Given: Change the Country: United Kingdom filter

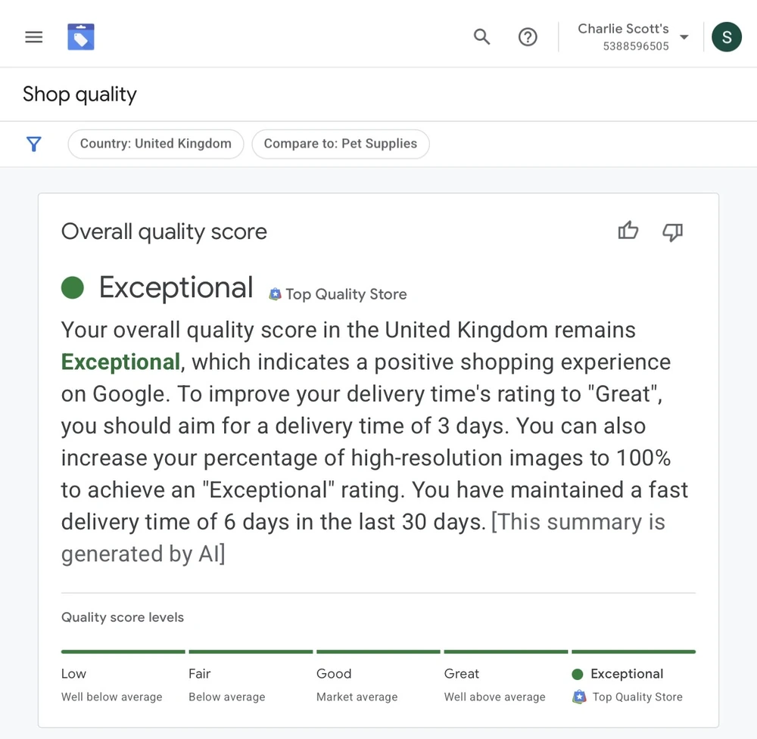Looking at the screenshot, I should pos(155,144).
